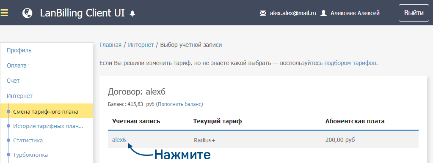433x163 pixels.
Task: Open Статистика submenu item
Action: click(28, 141)
